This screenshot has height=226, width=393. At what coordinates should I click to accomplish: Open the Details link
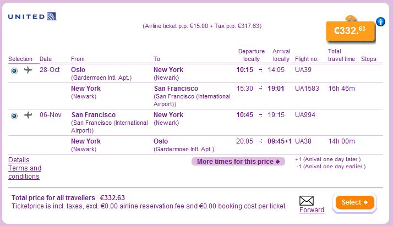click(x=19, y=160)
